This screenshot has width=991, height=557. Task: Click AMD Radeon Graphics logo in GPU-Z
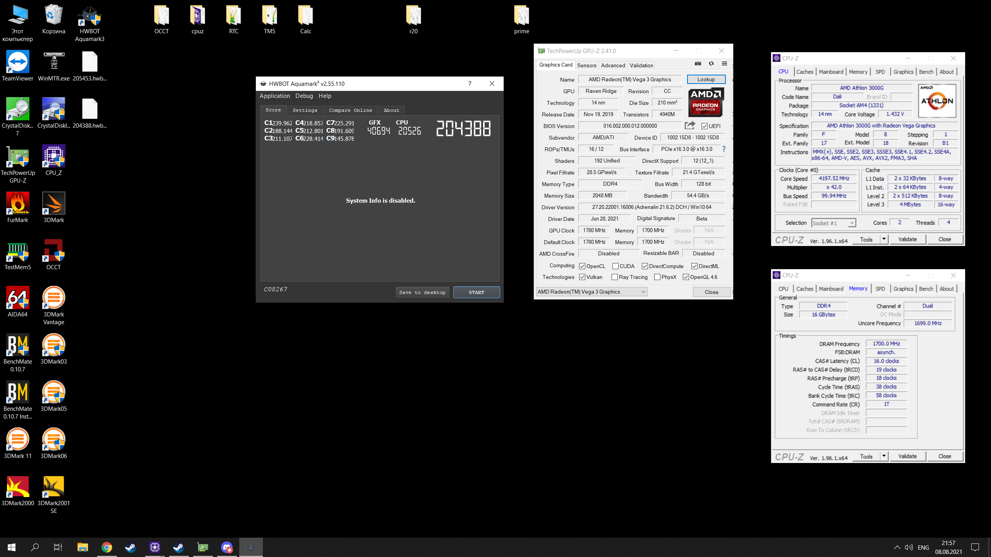pyautogui.click(x=705, y=103)
